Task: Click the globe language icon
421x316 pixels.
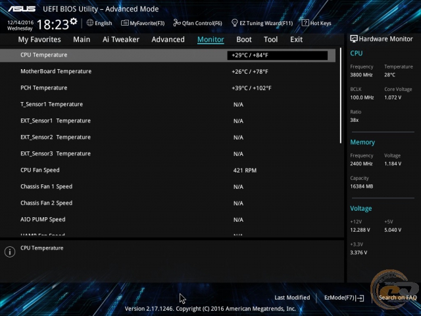Action: click(x=90, y=23)
